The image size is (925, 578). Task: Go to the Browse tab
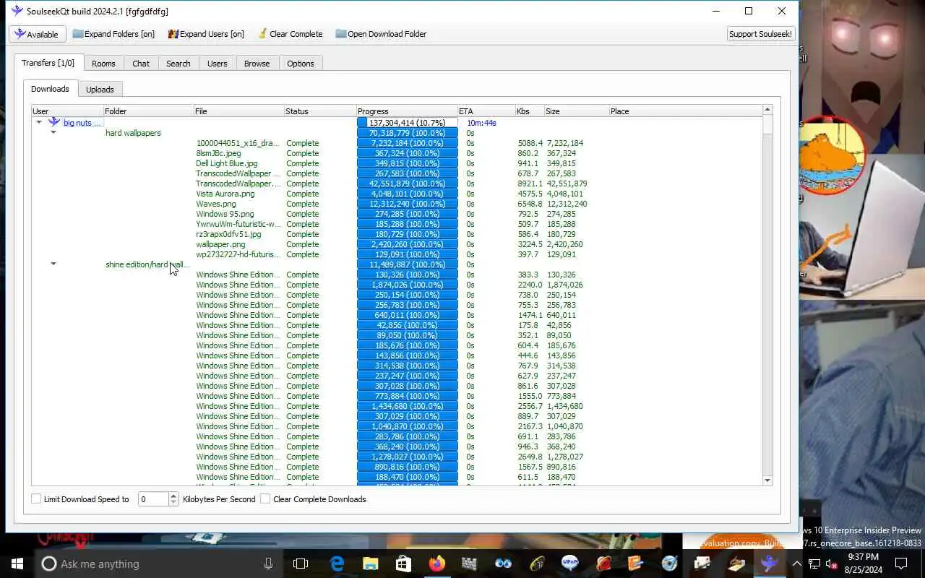click(x=257, y=64)
